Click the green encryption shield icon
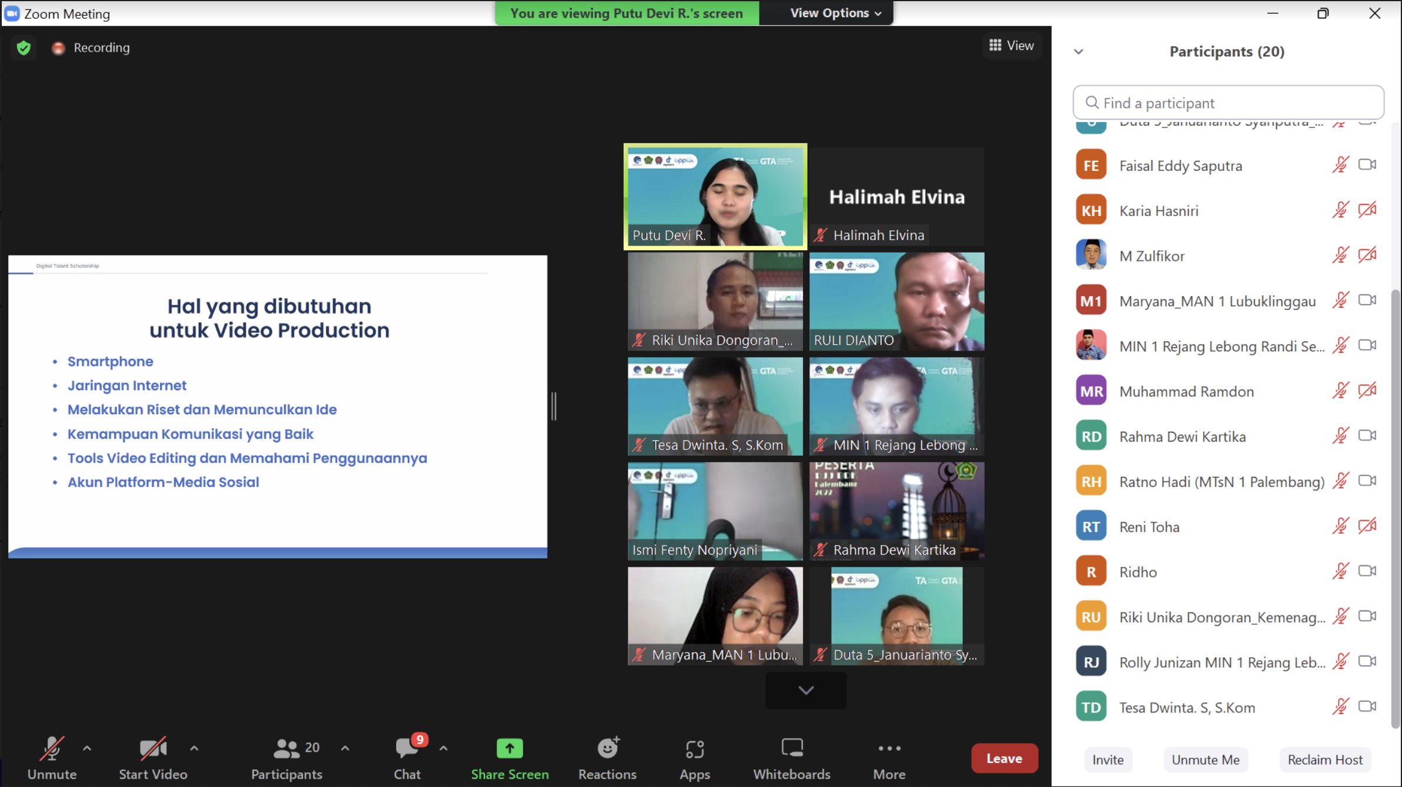The width and height of the screenshot is (1402, 787). click(x=24, y=48)
